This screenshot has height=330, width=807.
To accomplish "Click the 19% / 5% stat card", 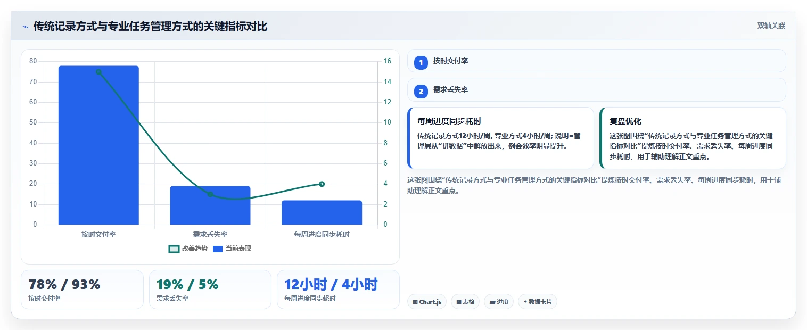I will (x=210, y=289).
